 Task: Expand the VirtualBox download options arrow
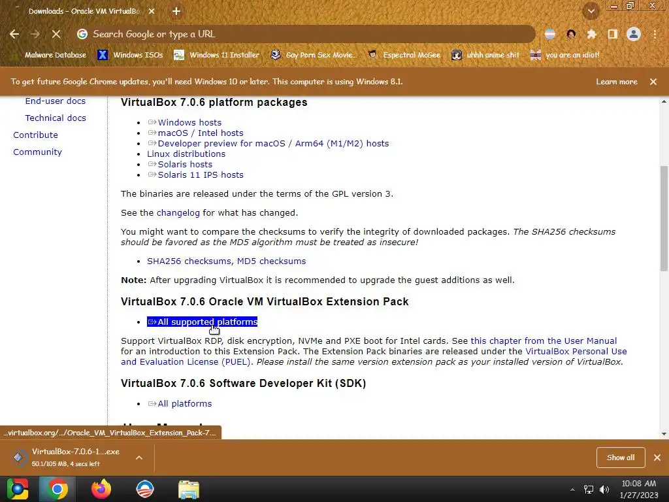coord(139,458)
